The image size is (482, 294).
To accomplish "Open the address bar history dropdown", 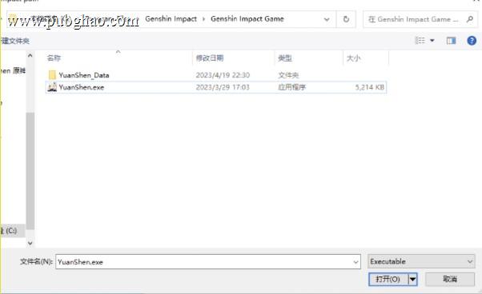I will click(x=327, y=20).
